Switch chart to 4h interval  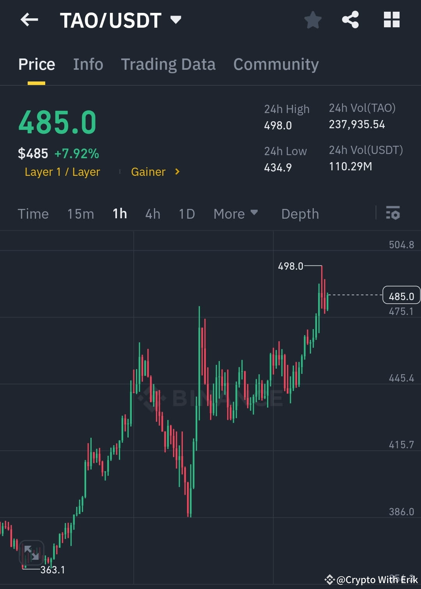point(152,214)
